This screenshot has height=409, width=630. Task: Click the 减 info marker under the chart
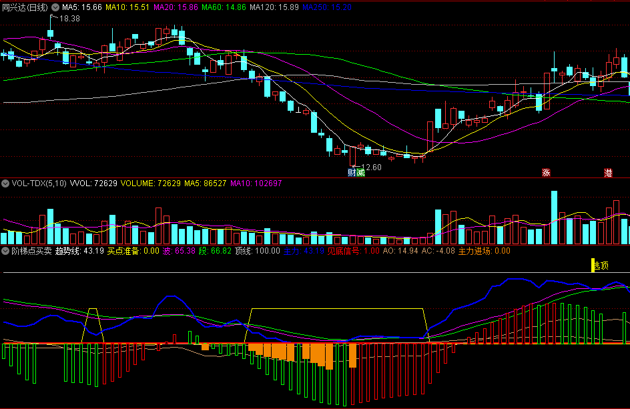tap(360, 173)
